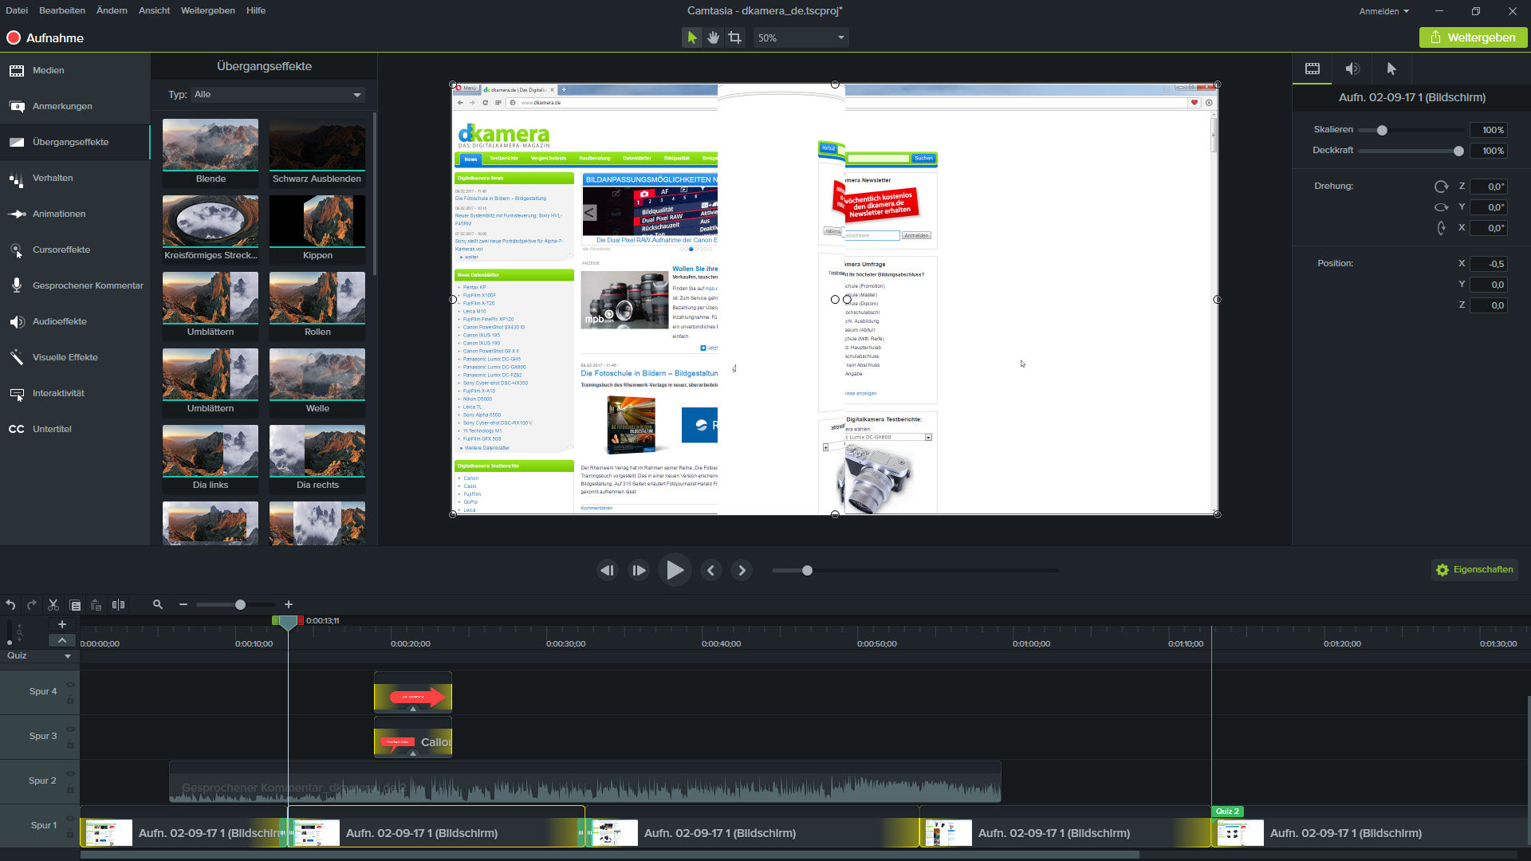Hide Spur 3 with its eye toggle

(x=71, y=729)
